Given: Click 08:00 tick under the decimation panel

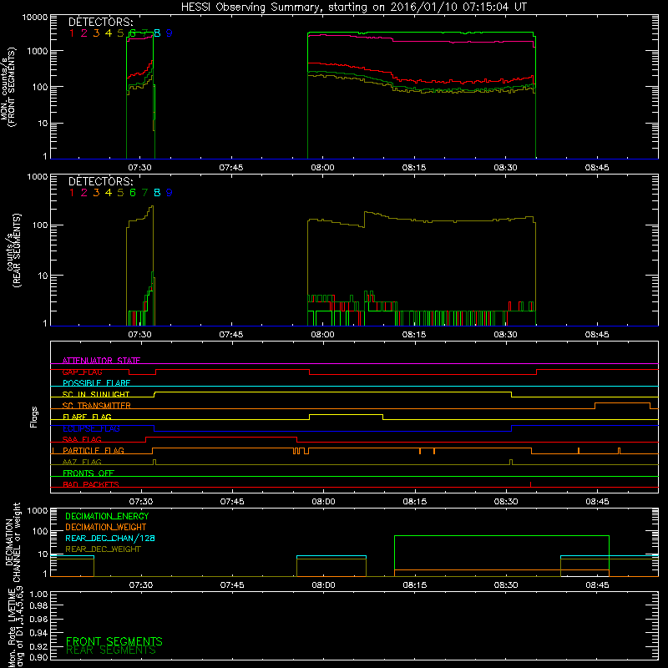Looking at the screenshot, I should pyautogui.click(x=323, y=585).
